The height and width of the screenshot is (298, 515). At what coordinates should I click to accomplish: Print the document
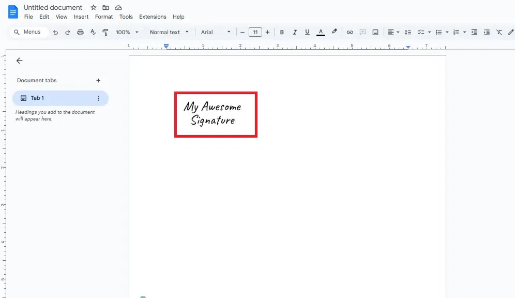click(x=80, y=32)
